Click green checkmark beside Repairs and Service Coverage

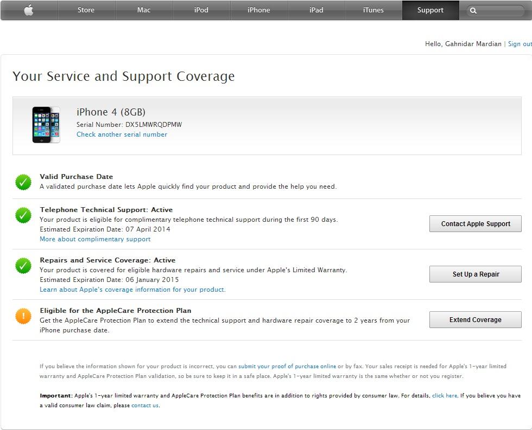pos(23,266)
